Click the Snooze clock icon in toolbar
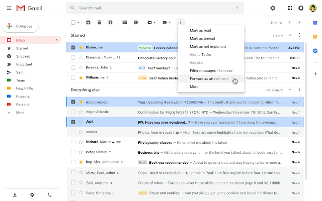322x201 pixels. (x=135, y=22)
